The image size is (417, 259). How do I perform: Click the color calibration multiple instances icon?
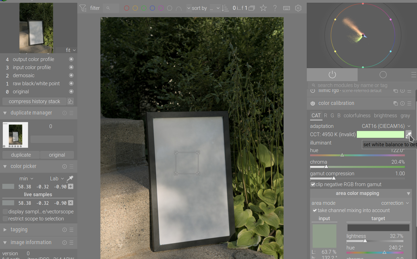tap(396, 103)
